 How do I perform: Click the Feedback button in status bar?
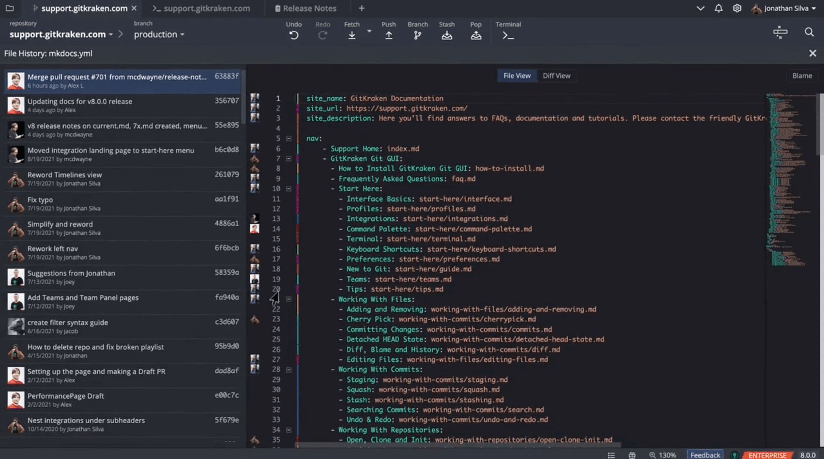[x=705, y=455]
